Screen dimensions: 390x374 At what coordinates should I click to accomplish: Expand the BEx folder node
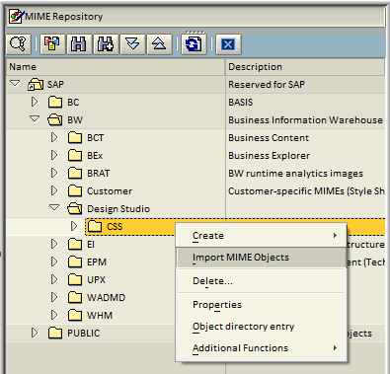pos(54,155)
